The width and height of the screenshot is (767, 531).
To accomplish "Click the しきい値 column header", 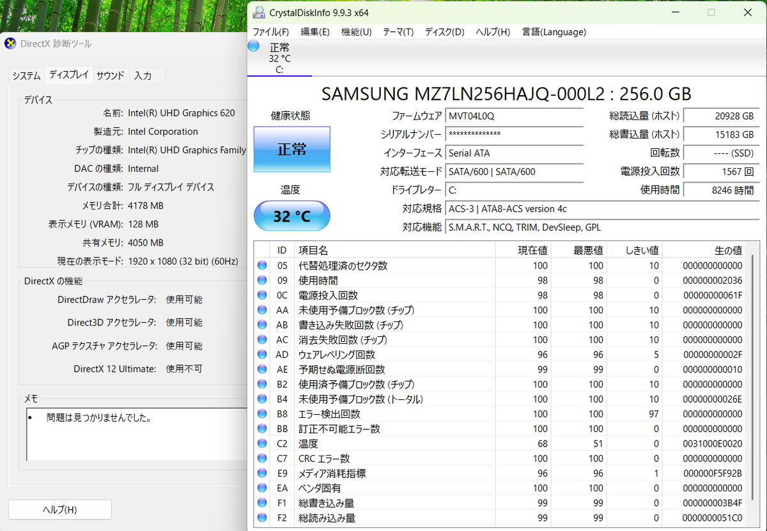I will point(635,250).
